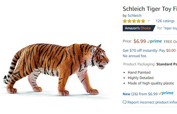Viewport: 177px width, 114px height.
Task: Select the Standard Packaging option
Action: coord(166,64)
